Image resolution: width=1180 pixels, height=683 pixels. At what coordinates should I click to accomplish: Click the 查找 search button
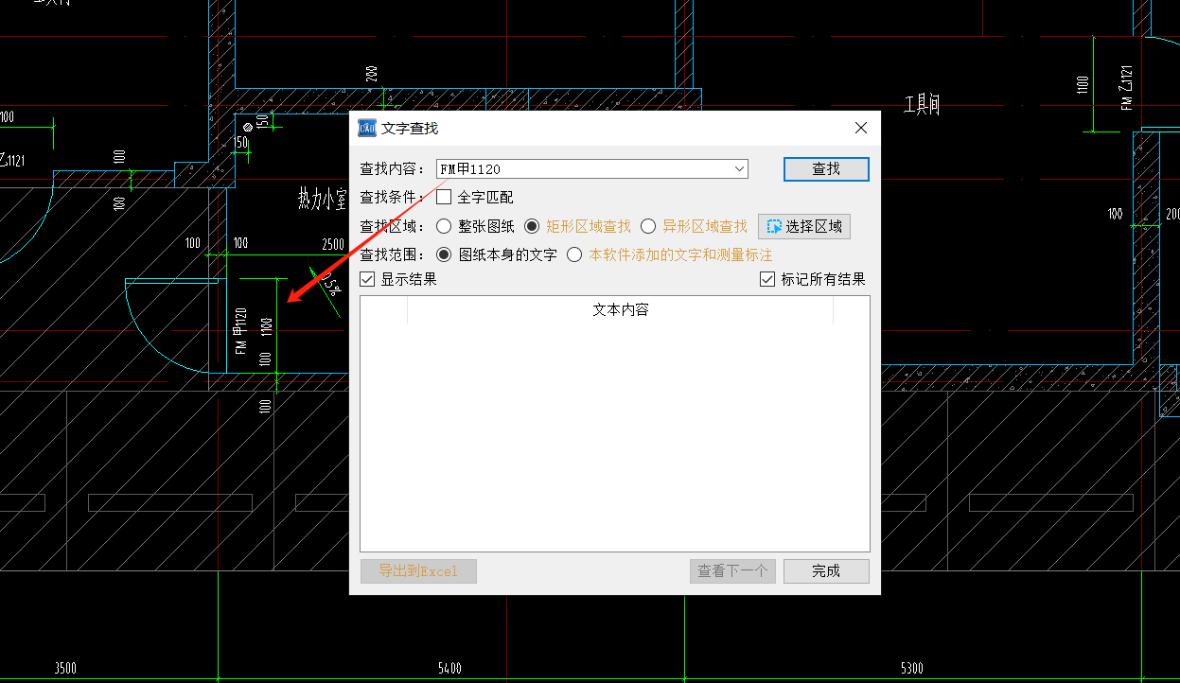[826, 168]
